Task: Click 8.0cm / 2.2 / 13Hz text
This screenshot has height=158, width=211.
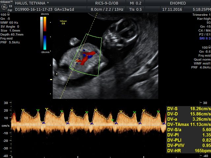Action: coord(107,10)
